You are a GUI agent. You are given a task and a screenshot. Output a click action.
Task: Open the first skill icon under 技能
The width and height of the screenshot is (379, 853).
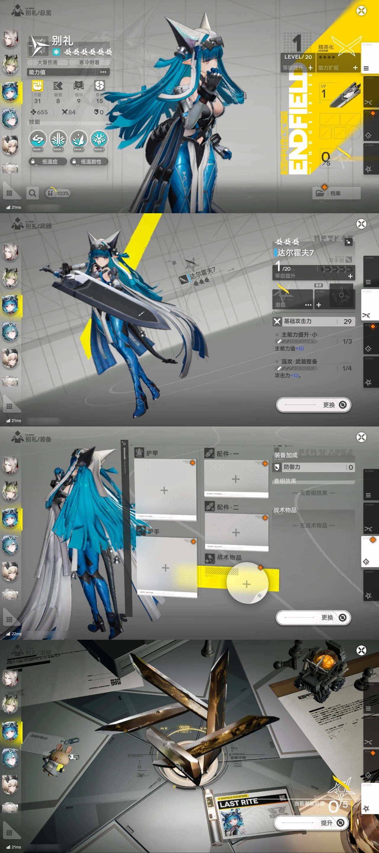click(37, 140)
